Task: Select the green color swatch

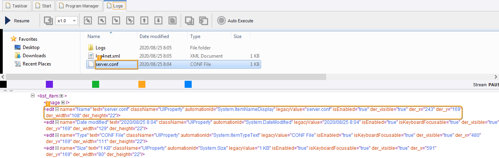Action: click(95, 84)
